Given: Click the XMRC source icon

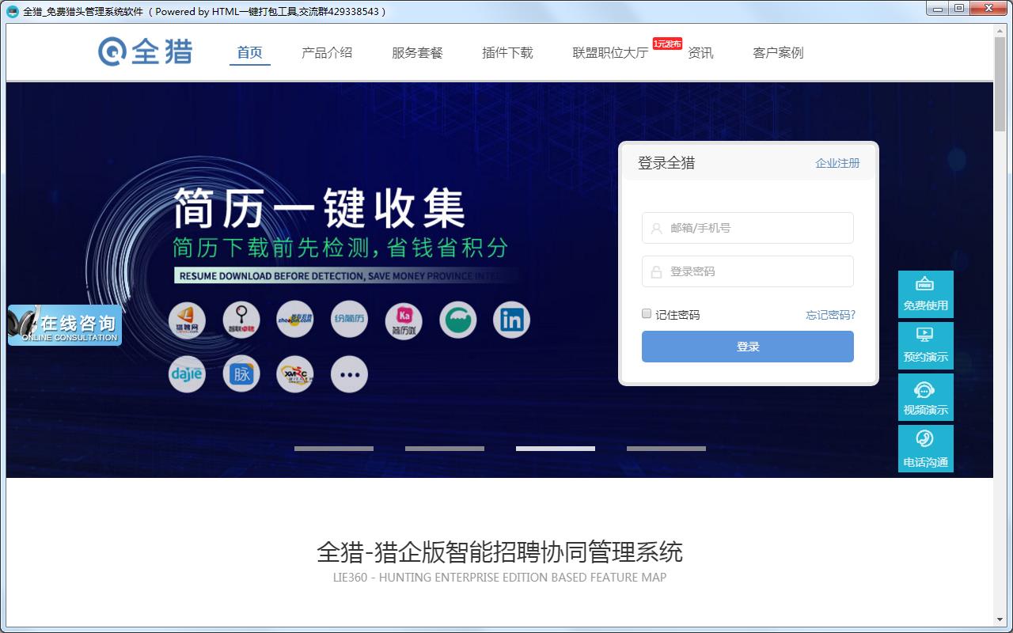Looking at the screenshot, I should pos(295,374).
